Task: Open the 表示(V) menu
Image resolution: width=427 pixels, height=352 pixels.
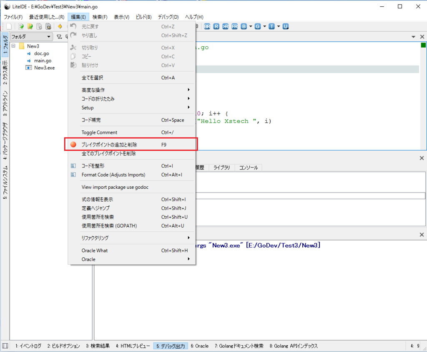Action: coord(121,17)
